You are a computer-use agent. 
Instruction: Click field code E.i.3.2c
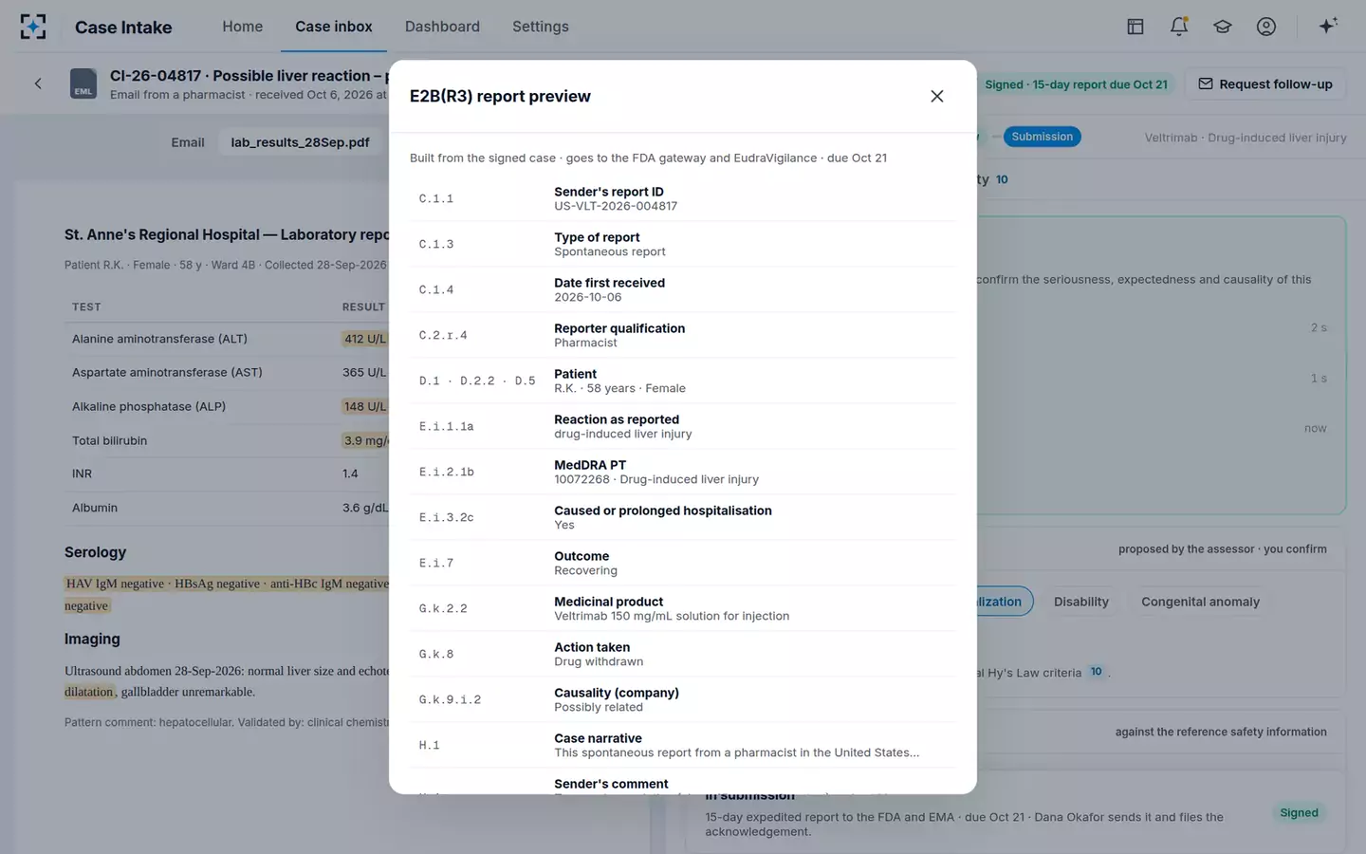(x=447, y=517)
